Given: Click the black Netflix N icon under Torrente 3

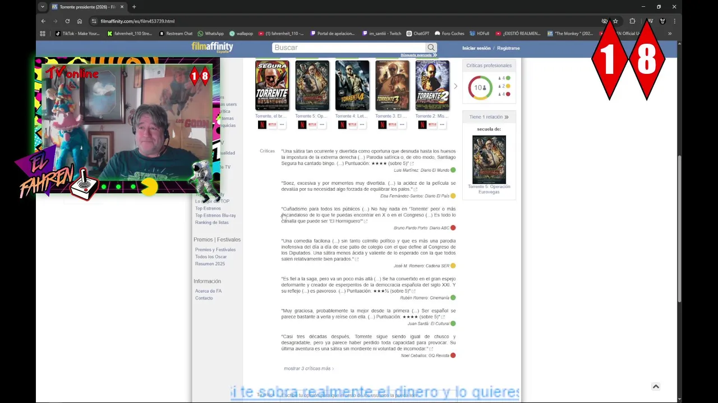Looking at the screenshot, I should (382, 125).
